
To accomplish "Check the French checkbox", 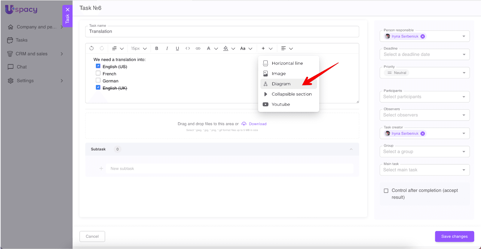I will (x=98, y=73).
